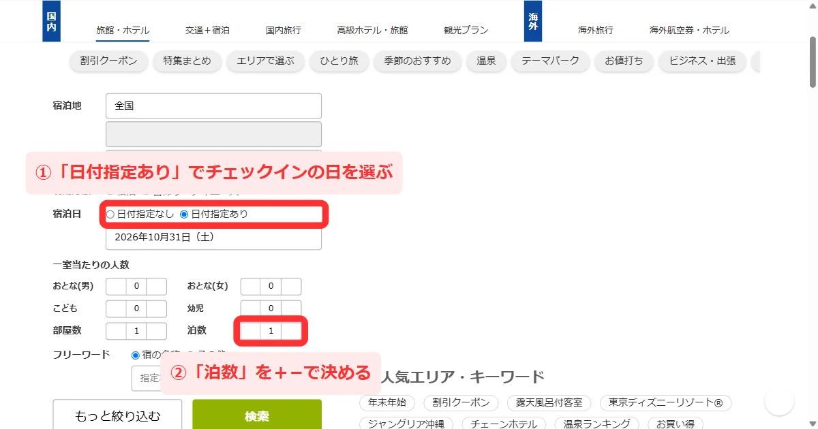Open the テーマパーク chip
This screenshot has width=818, height=429.
point(551,61)
